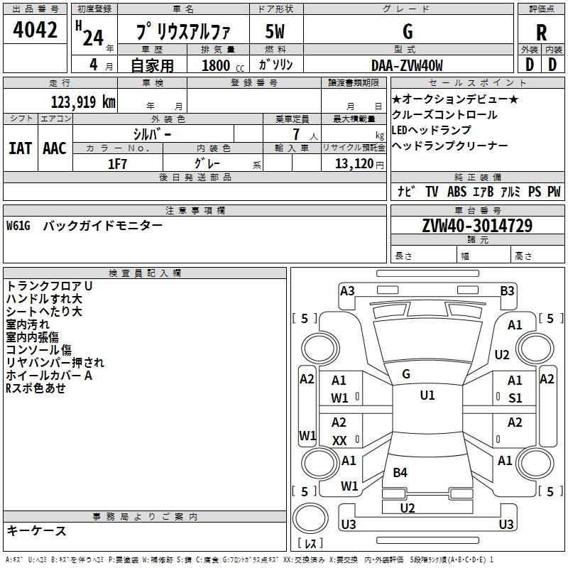Select overall score R under 評価点
The height and width of the screenshot is (568, 568).
pyautogui.click(x=541, y=33)
